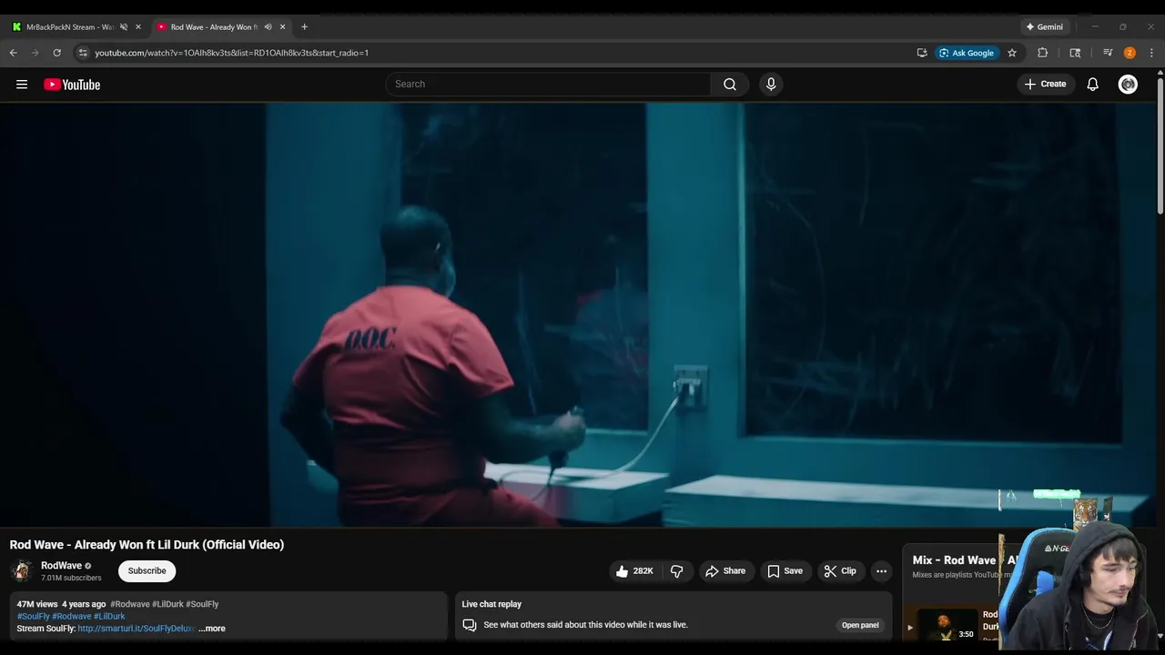The height and width of the screenshot is (655, 1165).
Task: Unmute the MrBackPackN Stream tab
Action: coord(124,27)
